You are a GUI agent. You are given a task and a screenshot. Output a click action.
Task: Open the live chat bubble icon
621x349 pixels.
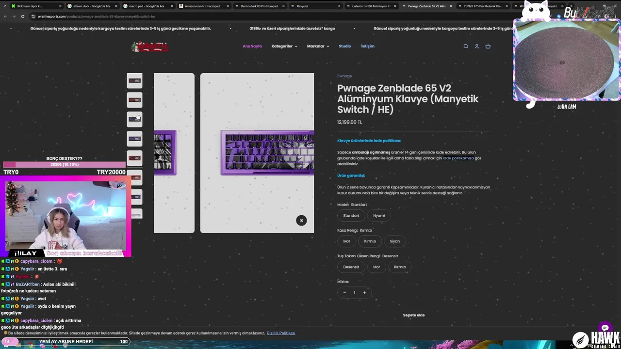[605, 328]
